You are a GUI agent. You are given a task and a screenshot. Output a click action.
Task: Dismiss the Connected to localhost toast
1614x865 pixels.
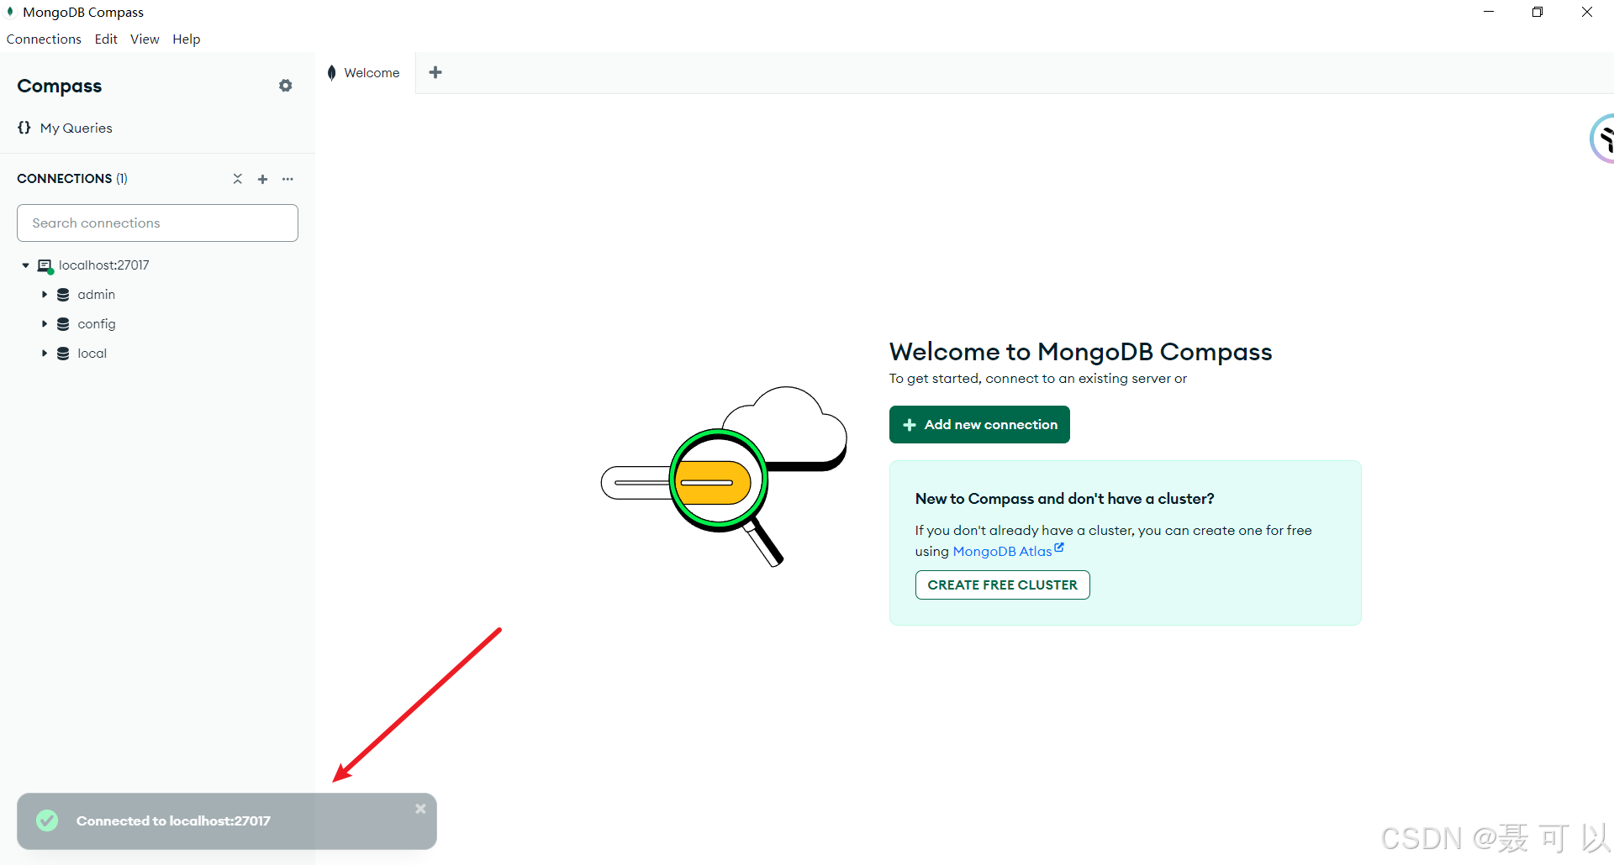[x=420, y=809]
